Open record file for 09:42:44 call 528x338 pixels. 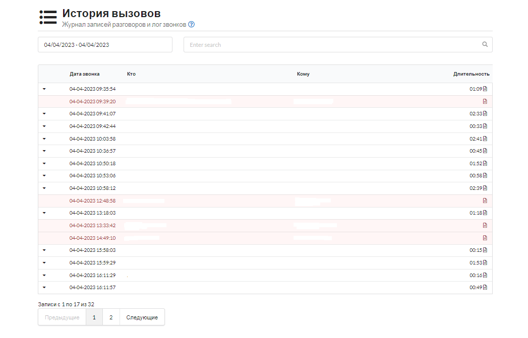(485, 126)
